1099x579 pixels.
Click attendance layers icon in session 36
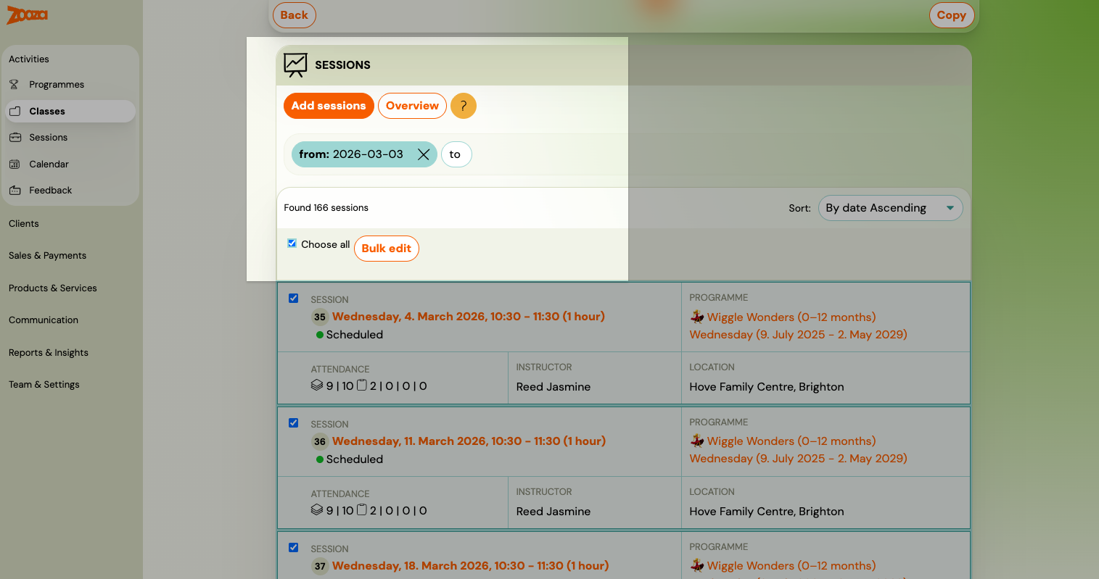click(x=317, y=510)
